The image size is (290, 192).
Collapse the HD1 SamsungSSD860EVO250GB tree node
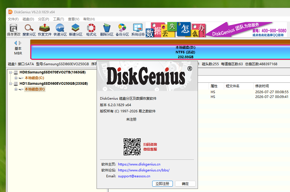pyautogui.click(x=10, y=84)
